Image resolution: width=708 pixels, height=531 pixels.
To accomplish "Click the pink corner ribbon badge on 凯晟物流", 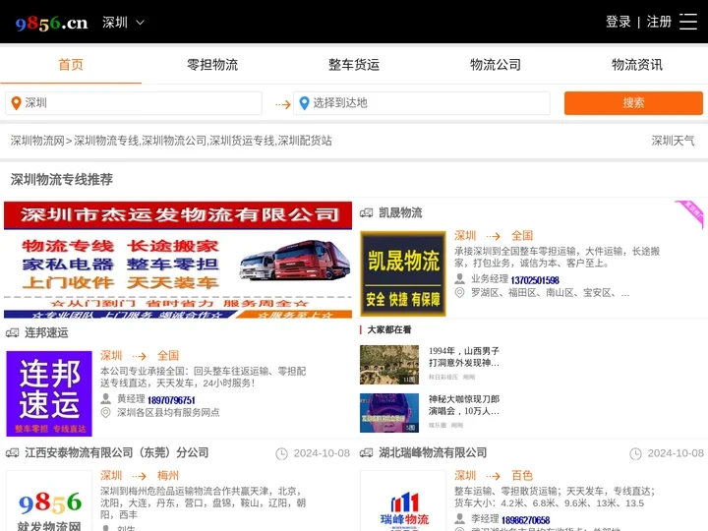I will [x=691, y=213].
